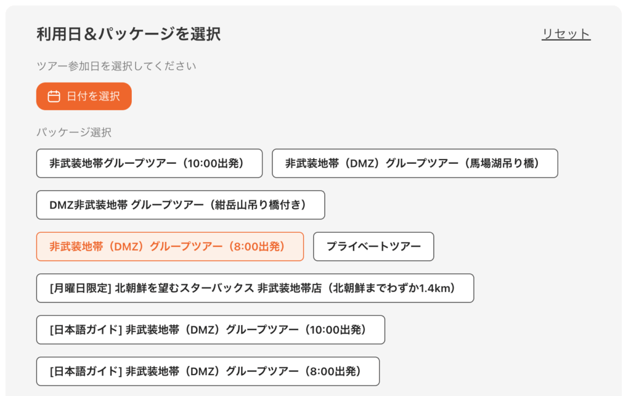This screenshot has height=396, width=631.
Task: Pick the Japanese-guide tour departing at 10:00
Action: [210, 329]
